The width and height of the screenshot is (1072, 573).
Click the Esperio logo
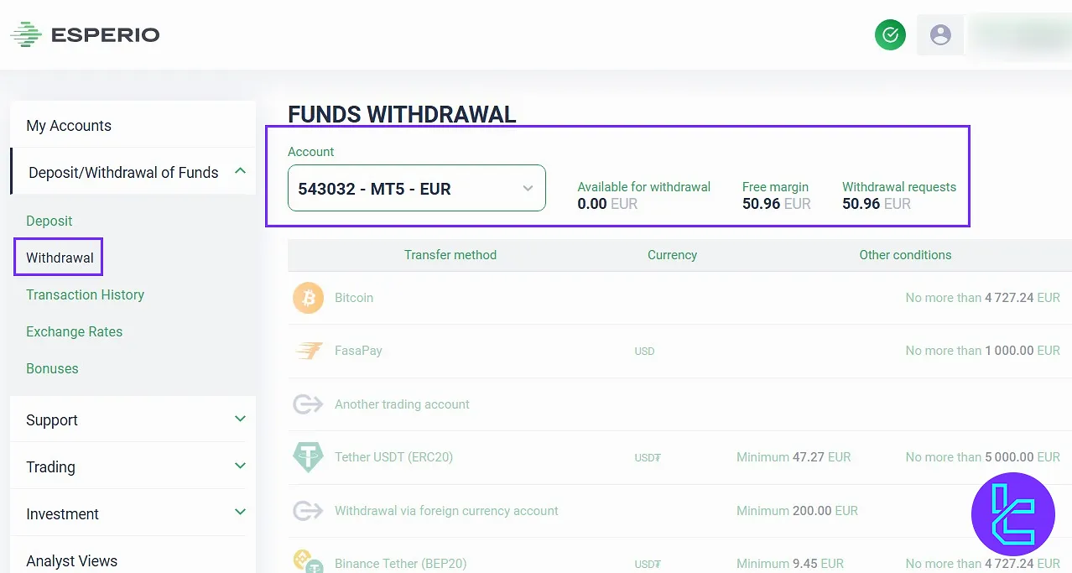85,35
